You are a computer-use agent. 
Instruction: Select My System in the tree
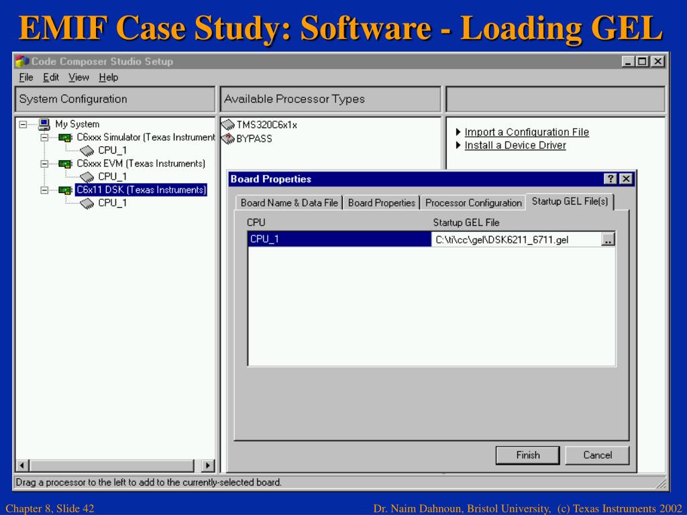point(77,124)
